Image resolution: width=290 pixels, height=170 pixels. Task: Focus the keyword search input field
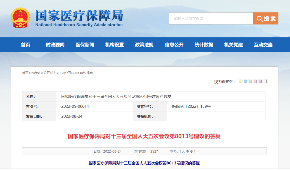pos(211,18)
